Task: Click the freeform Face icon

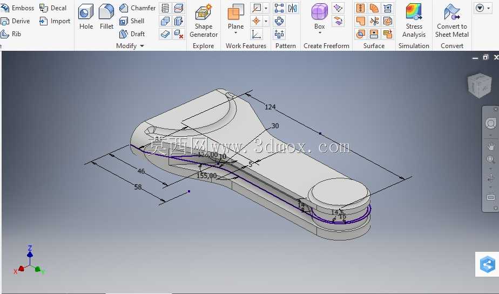Action: click(338, 8)
